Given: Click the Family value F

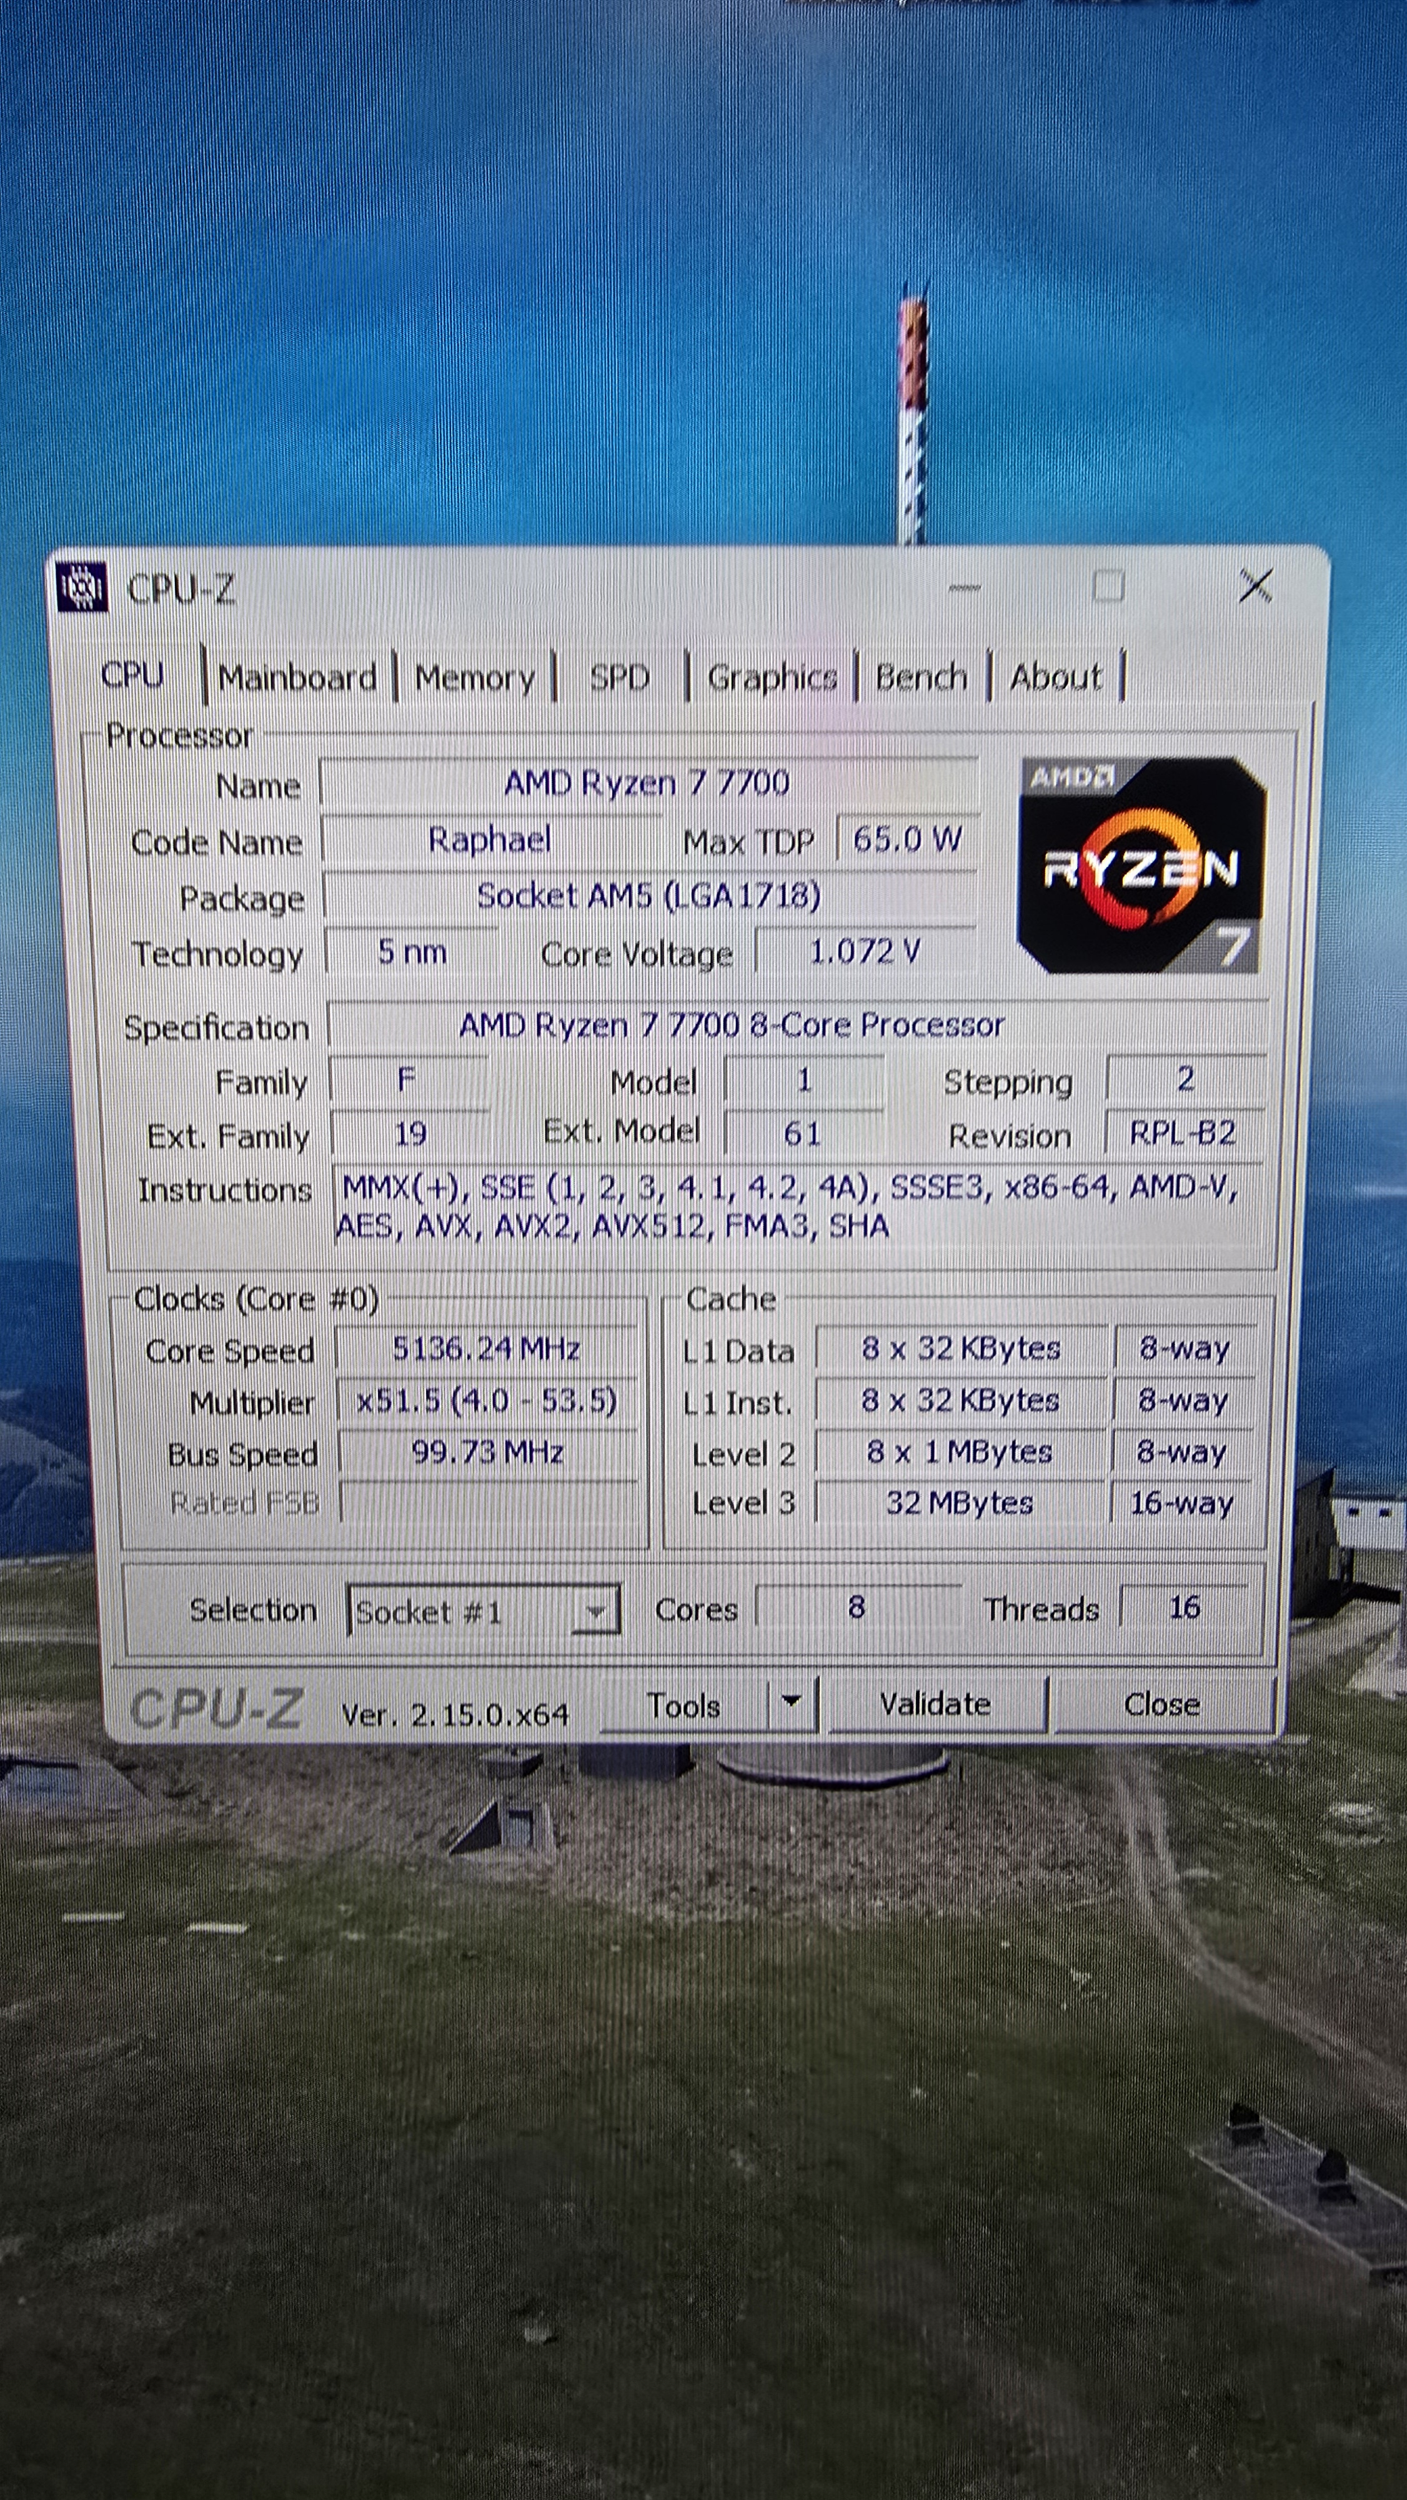Looking at the screenshot, I should click(x=409, y=1079).
